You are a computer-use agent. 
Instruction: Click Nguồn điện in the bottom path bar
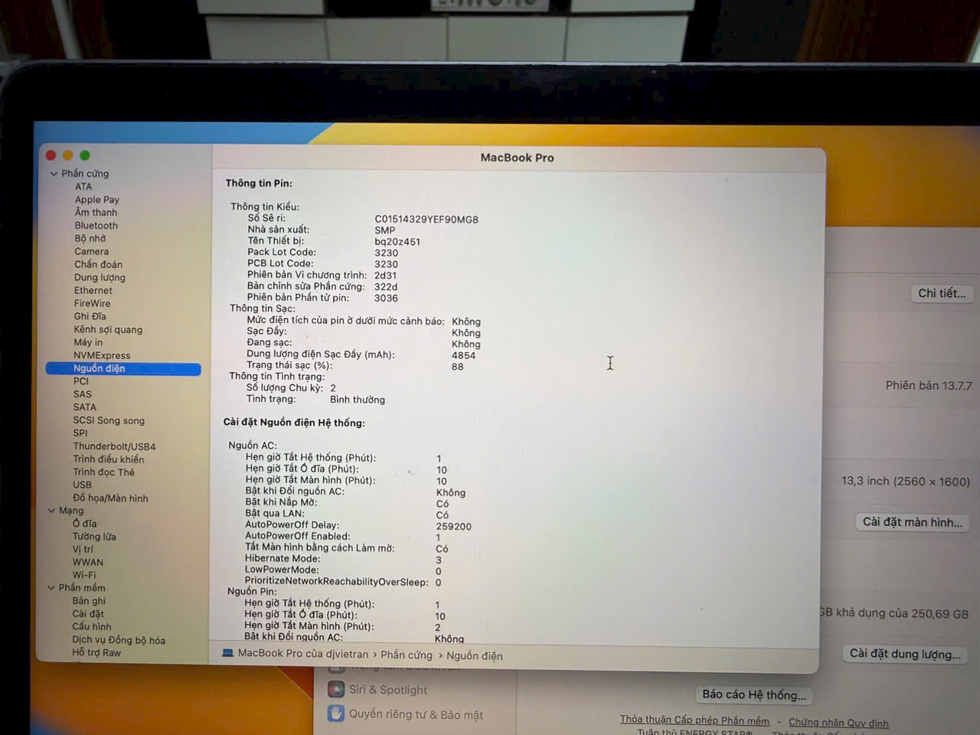475,656
